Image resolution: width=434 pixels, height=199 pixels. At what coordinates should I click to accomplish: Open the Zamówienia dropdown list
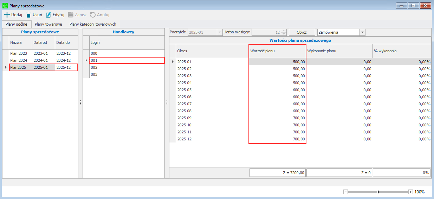click(x=362, y=32)
